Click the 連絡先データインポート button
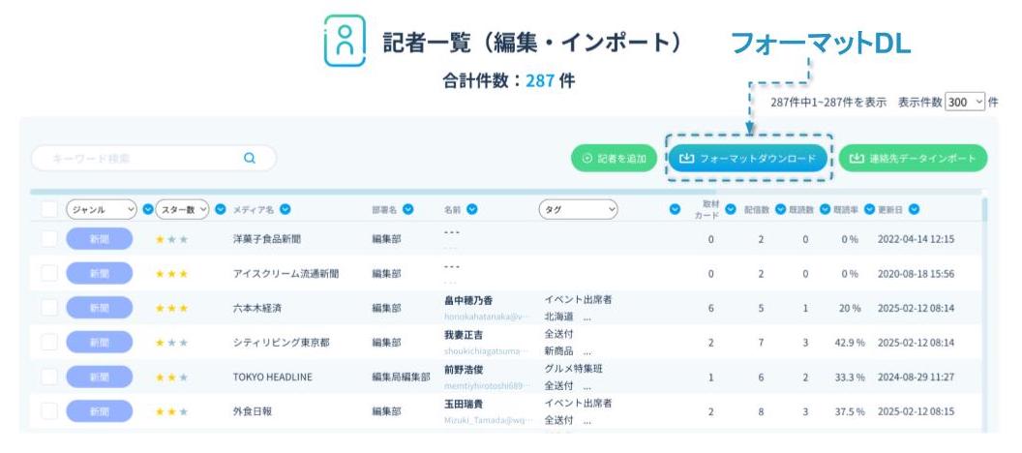The height and width of the screenshot is (453, 1022). pos(913,159)
